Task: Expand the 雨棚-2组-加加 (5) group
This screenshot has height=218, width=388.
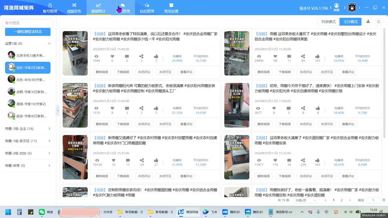Action: coord(28,153)
